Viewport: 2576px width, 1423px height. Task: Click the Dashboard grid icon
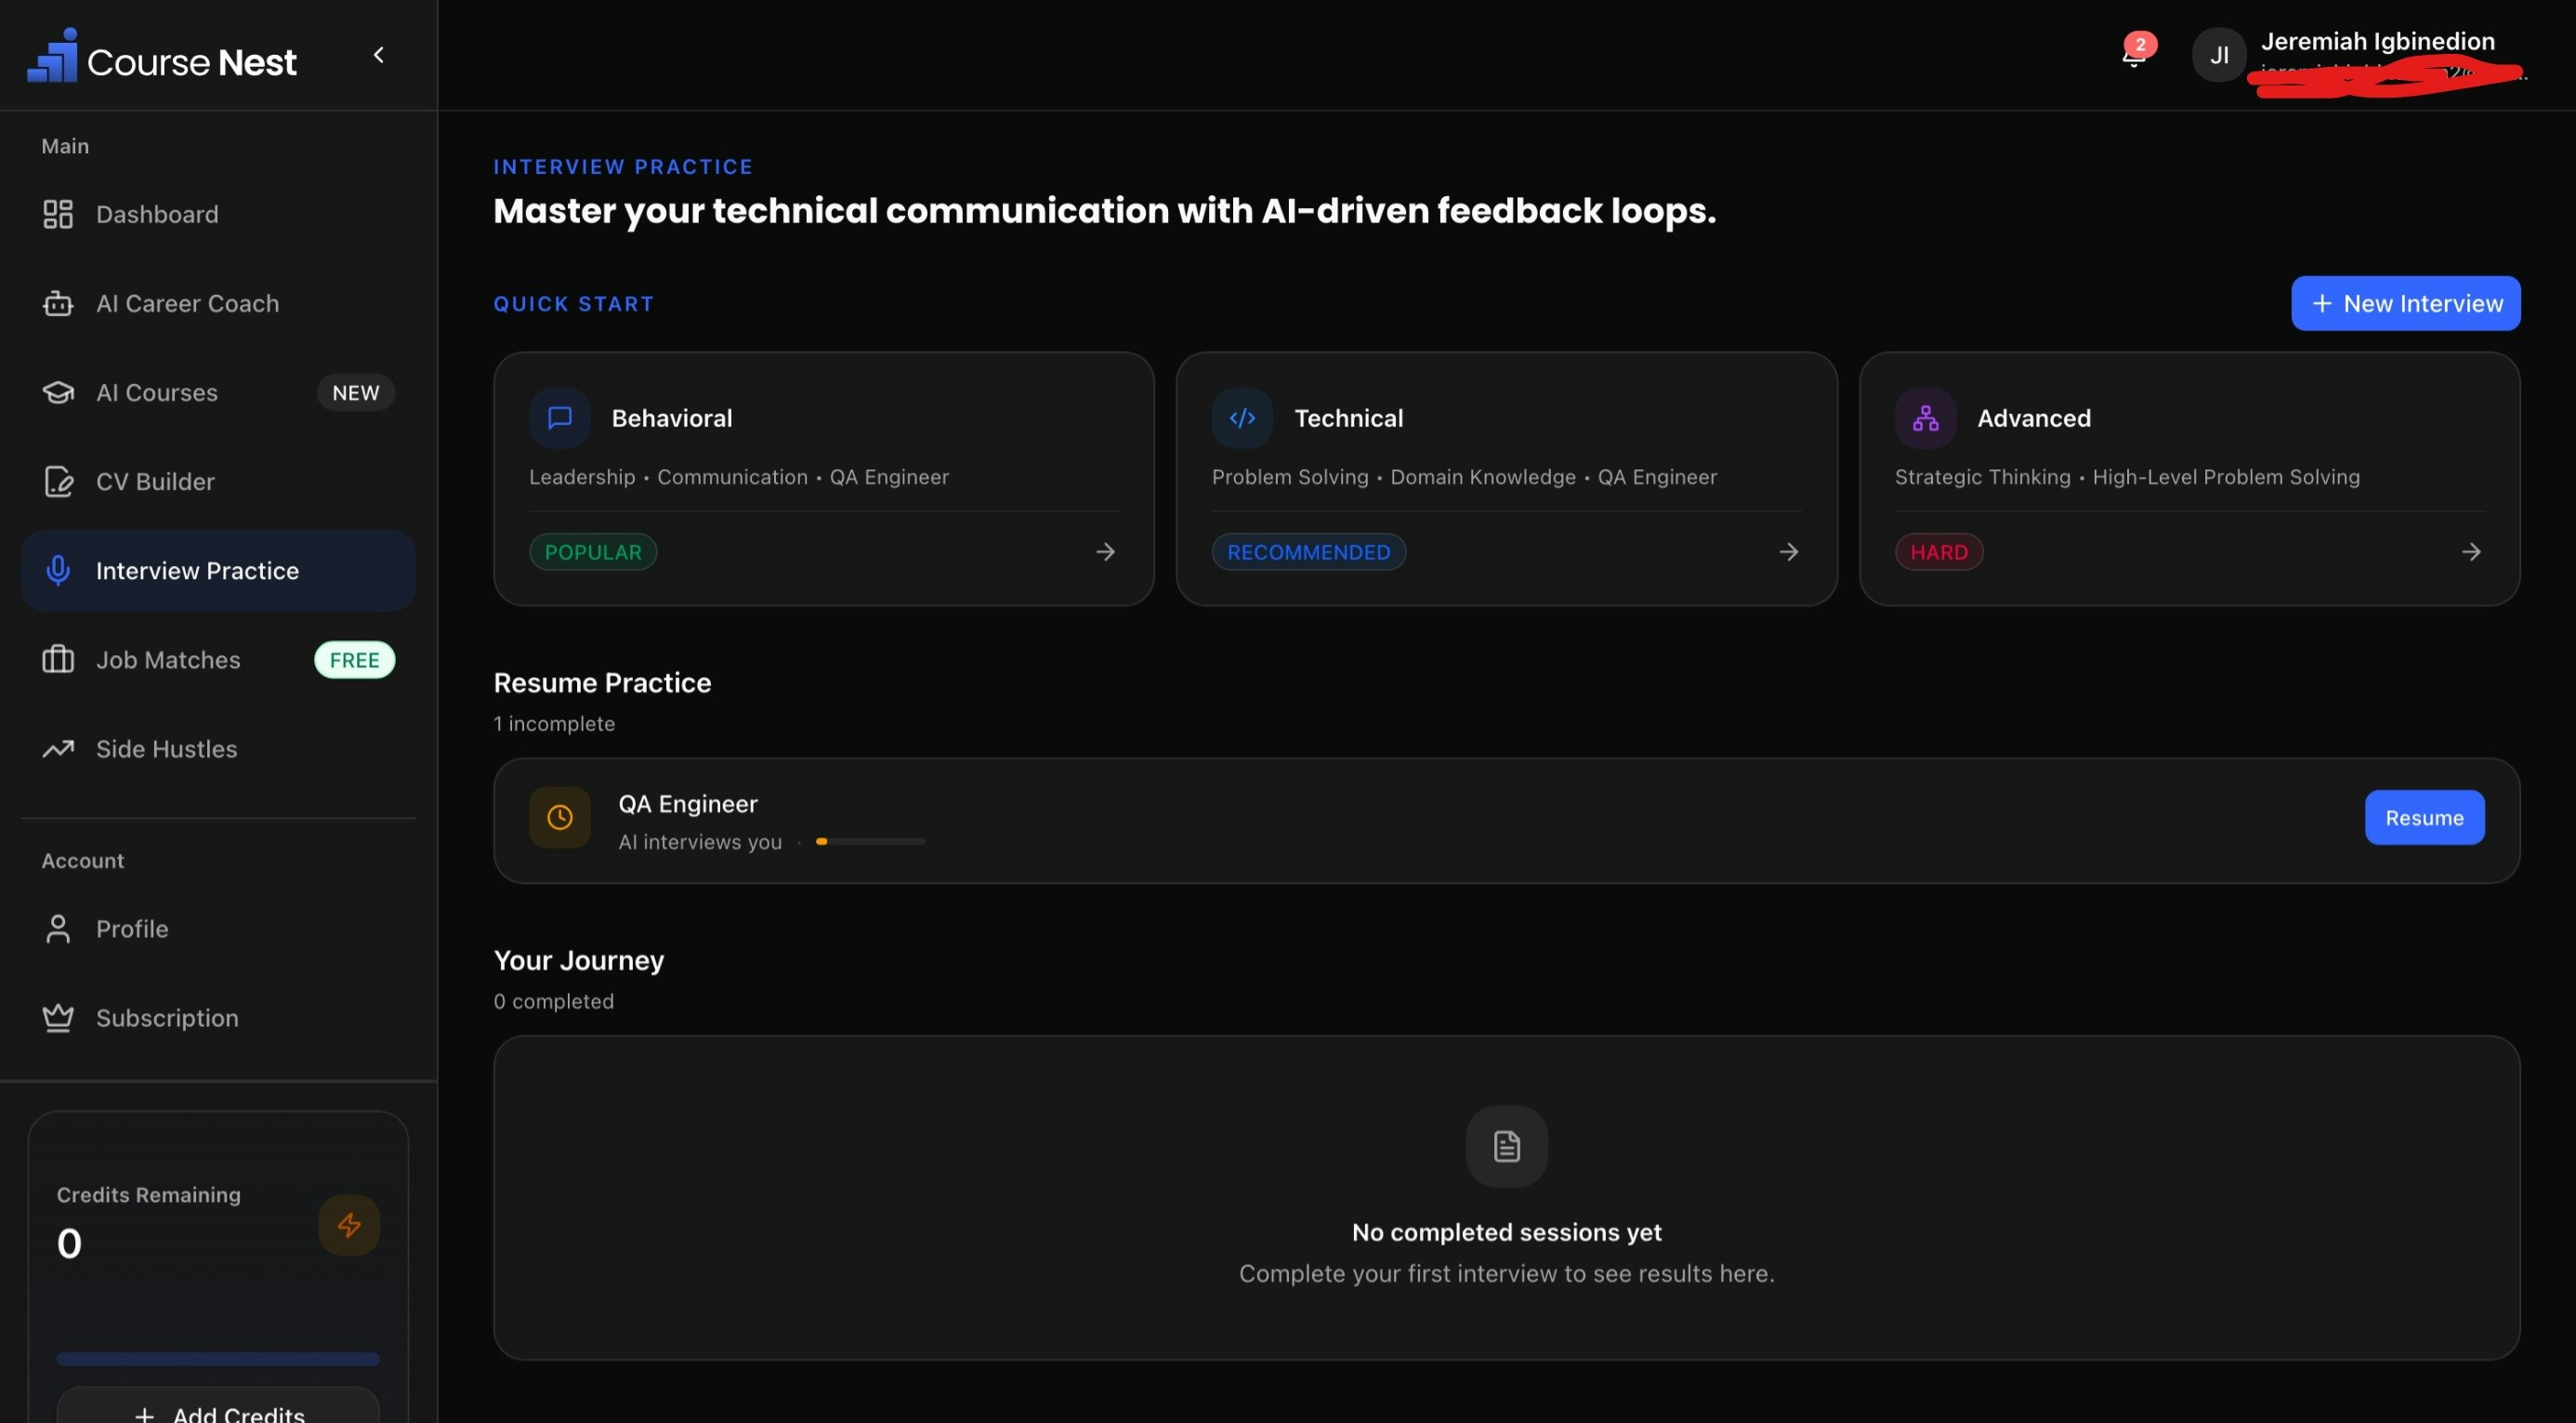[58, 214]
